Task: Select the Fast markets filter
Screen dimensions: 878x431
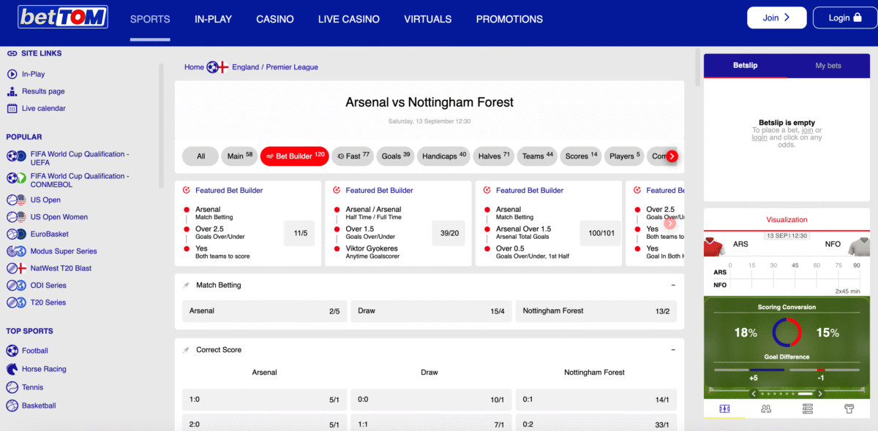Action: coord(353,156)
